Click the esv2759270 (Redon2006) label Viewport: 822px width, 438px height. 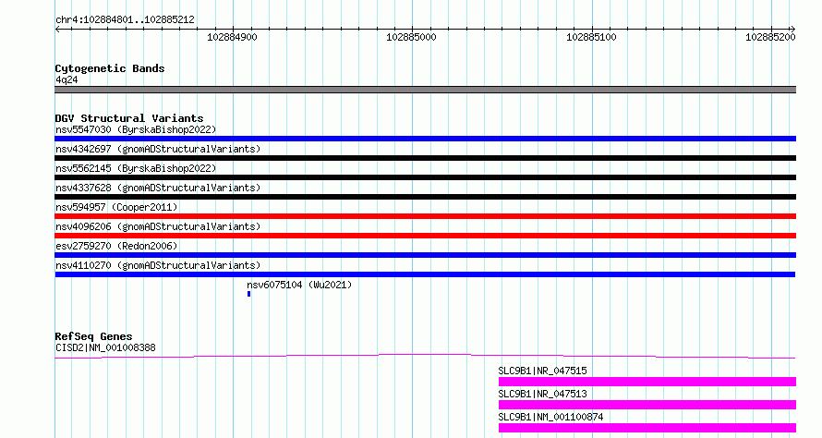pyautogui.click(x=116, y=246)
